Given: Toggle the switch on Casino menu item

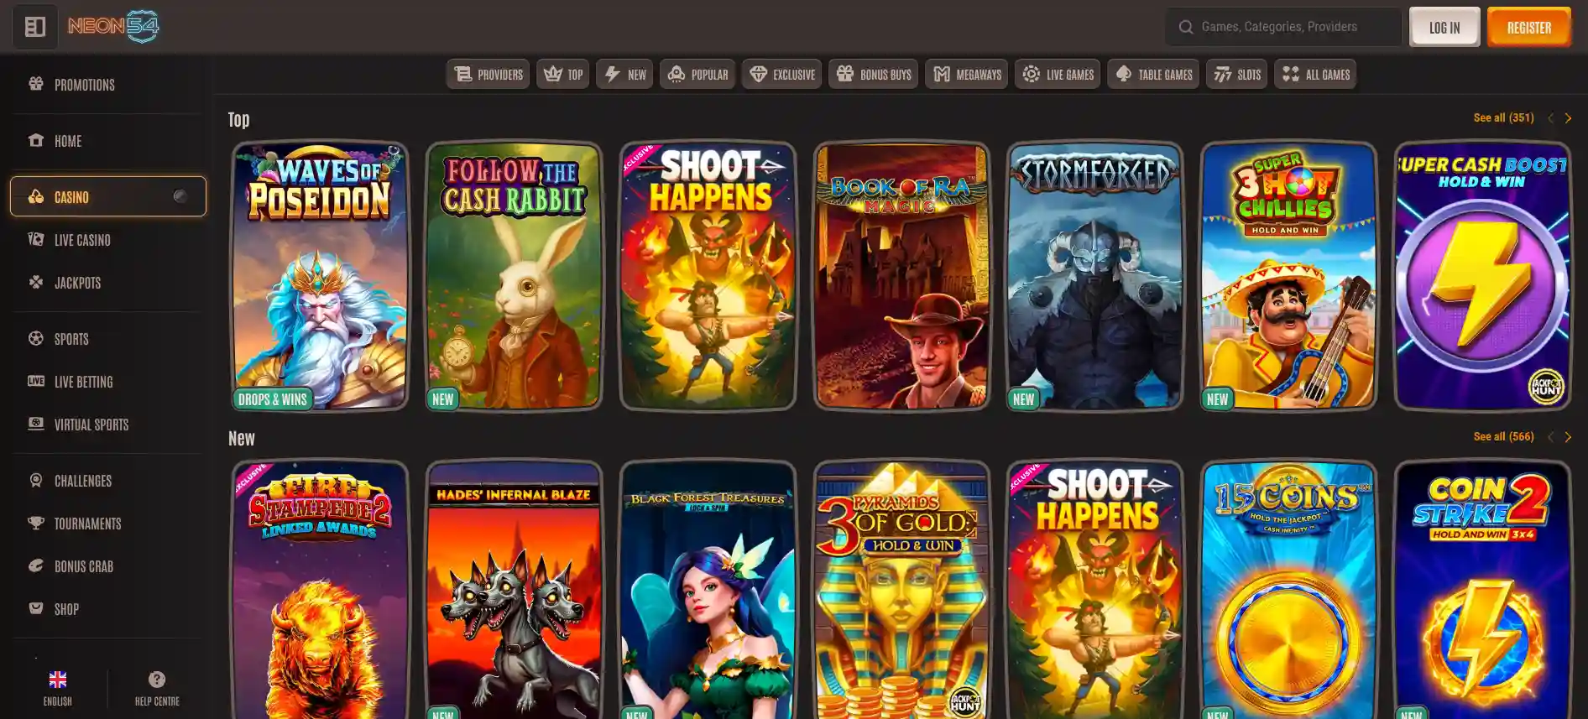Looking at the screenshot, I should click(x=180, y=196).
